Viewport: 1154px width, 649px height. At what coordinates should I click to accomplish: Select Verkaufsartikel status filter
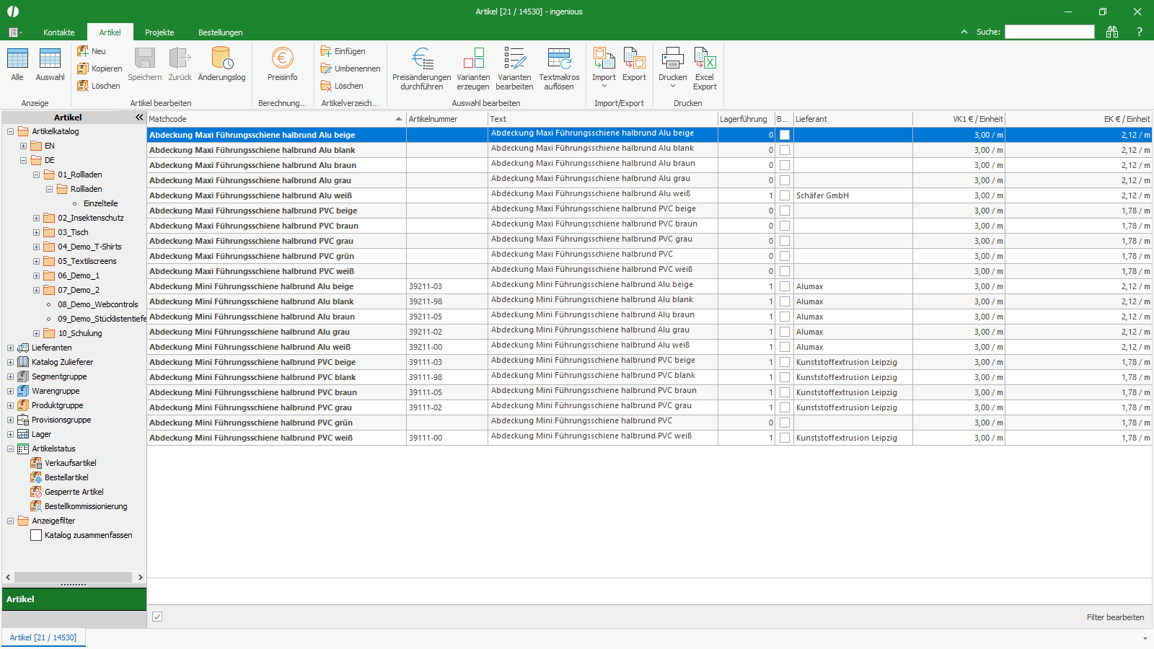(70, 463)
